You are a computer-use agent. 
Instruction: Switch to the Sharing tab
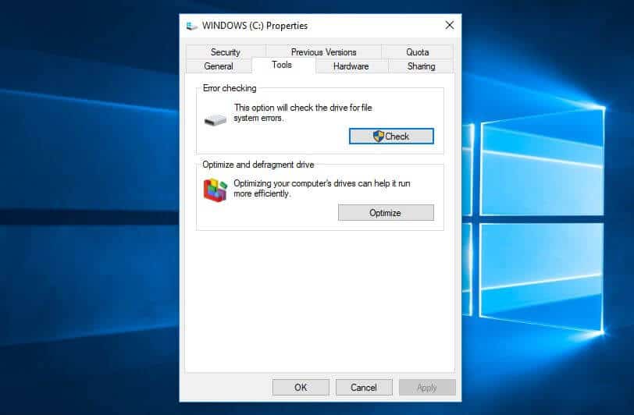[x=421, y=66]
